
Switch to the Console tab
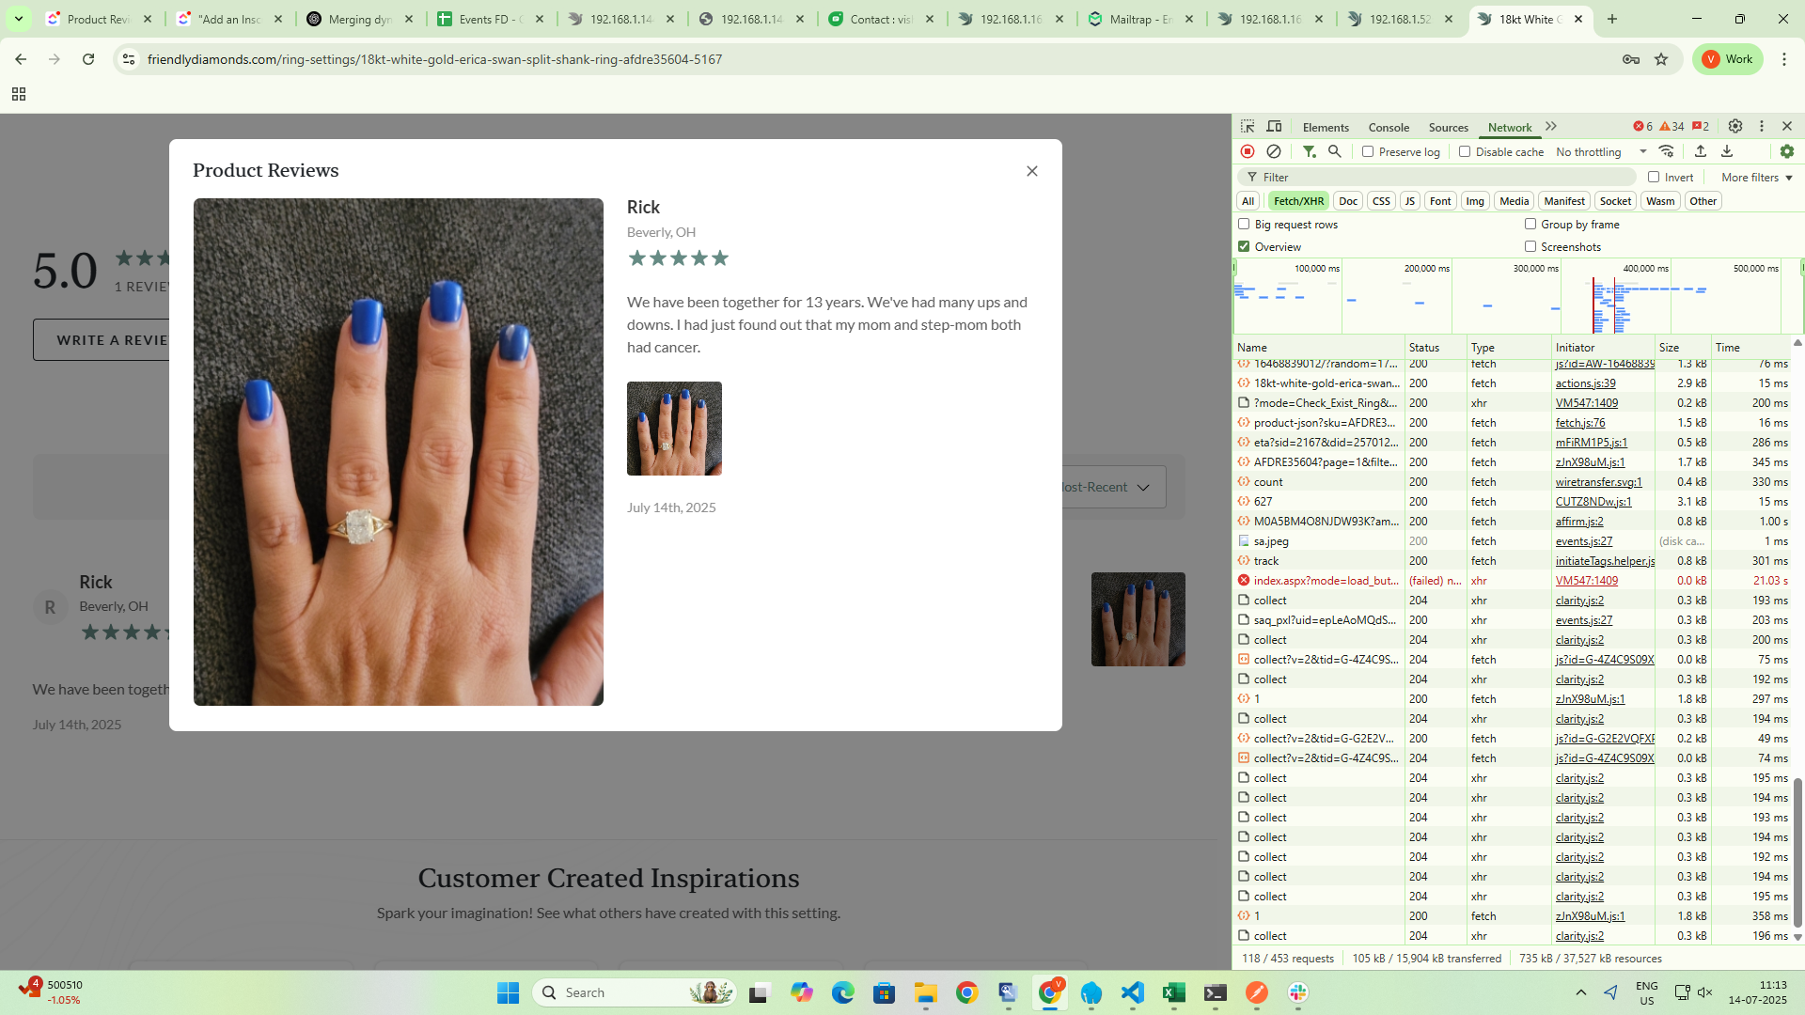(x=1389, y=128)
